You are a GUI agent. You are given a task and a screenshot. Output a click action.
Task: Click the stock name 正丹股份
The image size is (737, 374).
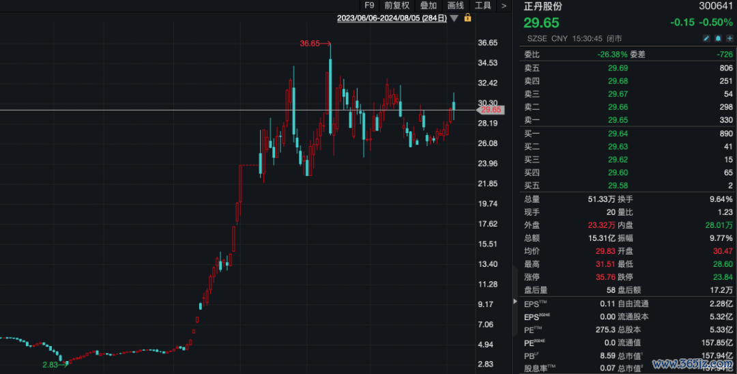[x=543, y=6]
